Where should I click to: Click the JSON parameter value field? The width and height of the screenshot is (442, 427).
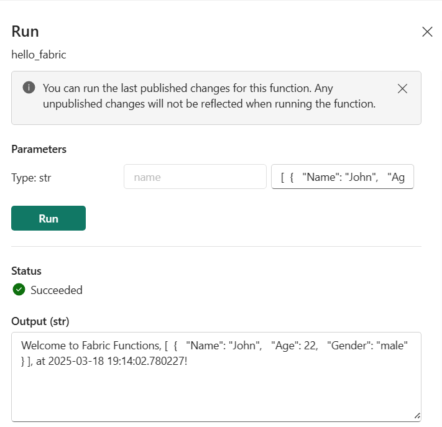click(343, 177)
